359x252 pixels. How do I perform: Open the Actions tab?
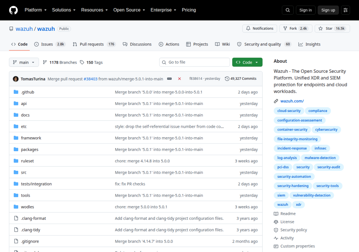(169, 44)
